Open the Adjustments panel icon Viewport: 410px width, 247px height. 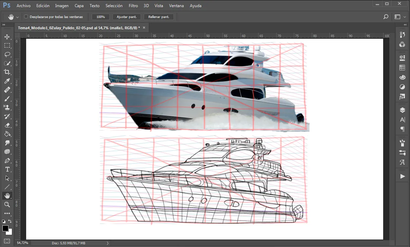[x=403, y=87]
